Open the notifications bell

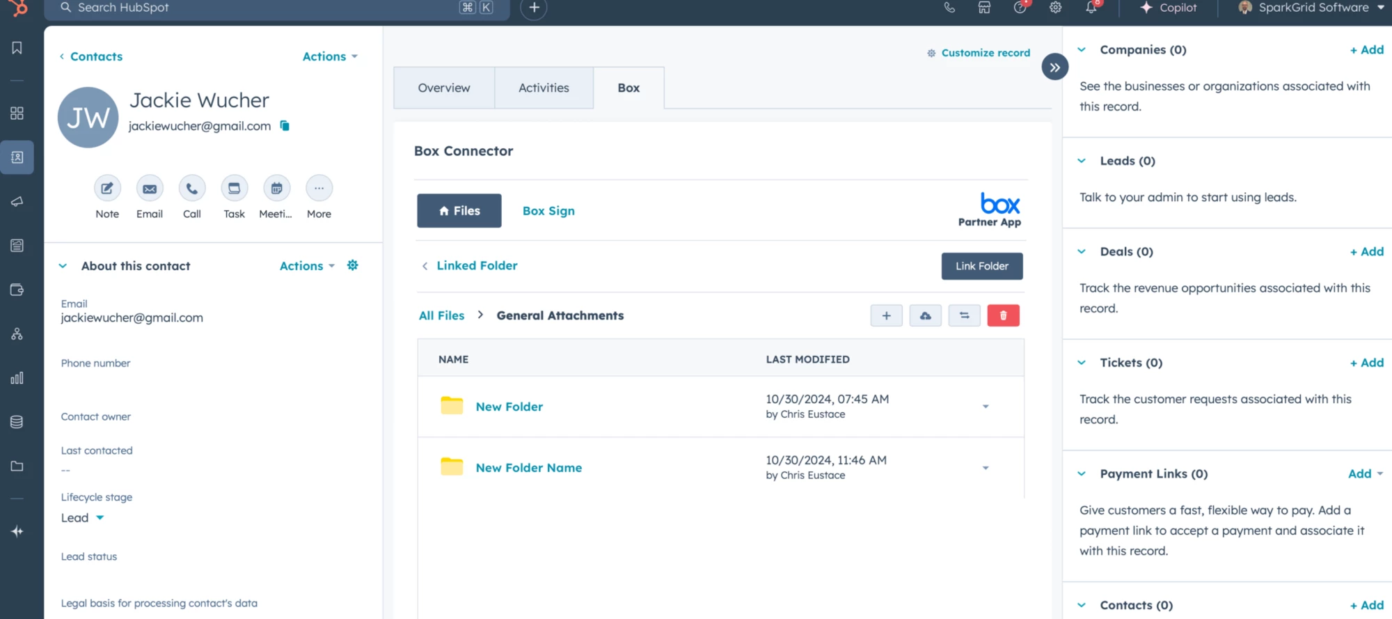tap(1091, 8)
